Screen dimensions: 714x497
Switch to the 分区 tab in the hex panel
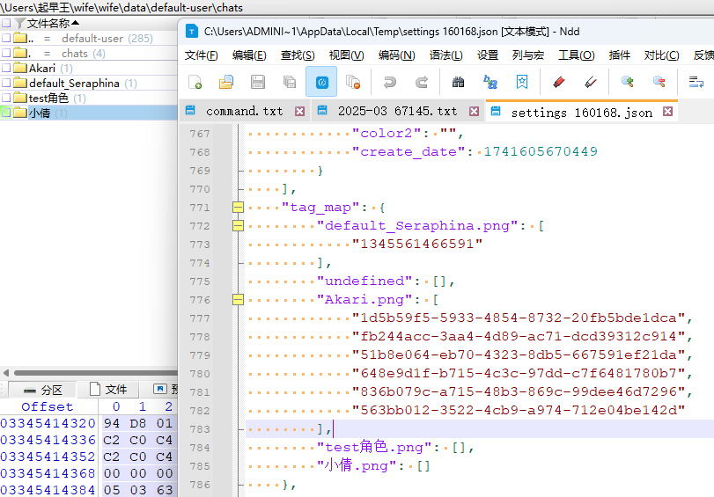tap(43, 390)
